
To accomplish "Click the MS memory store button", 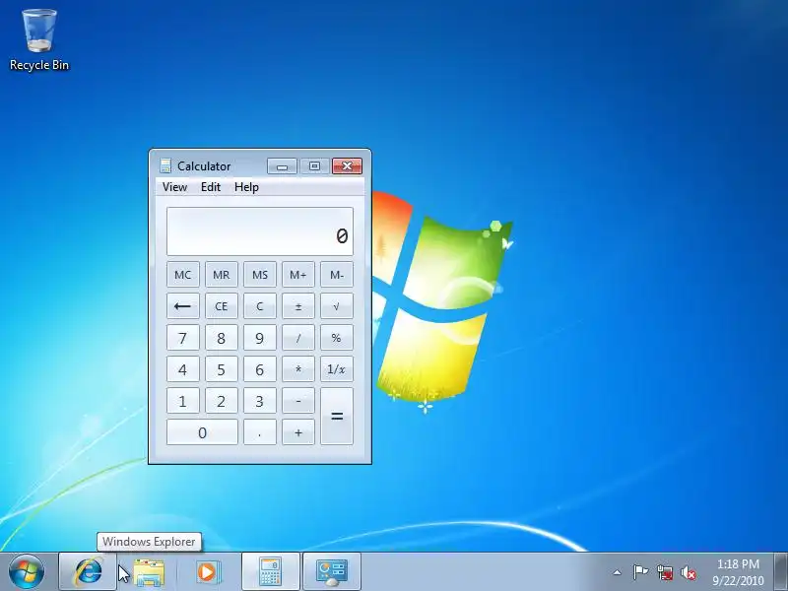I will [x=260, y=275].
